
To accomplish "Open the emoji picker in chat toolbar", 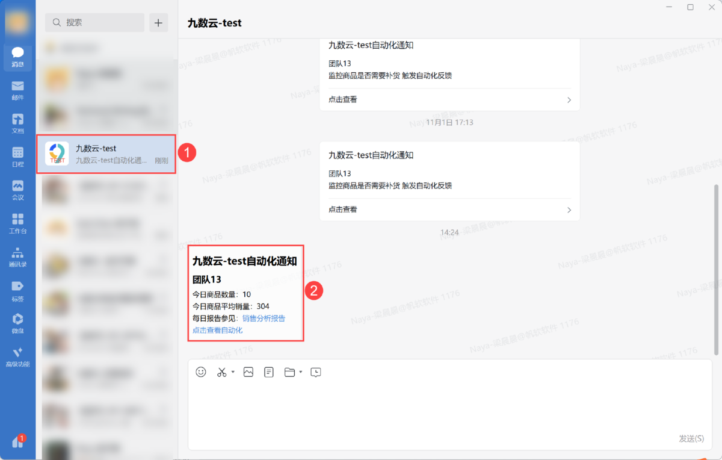I will pyautogui.click(x=201, y=372).
